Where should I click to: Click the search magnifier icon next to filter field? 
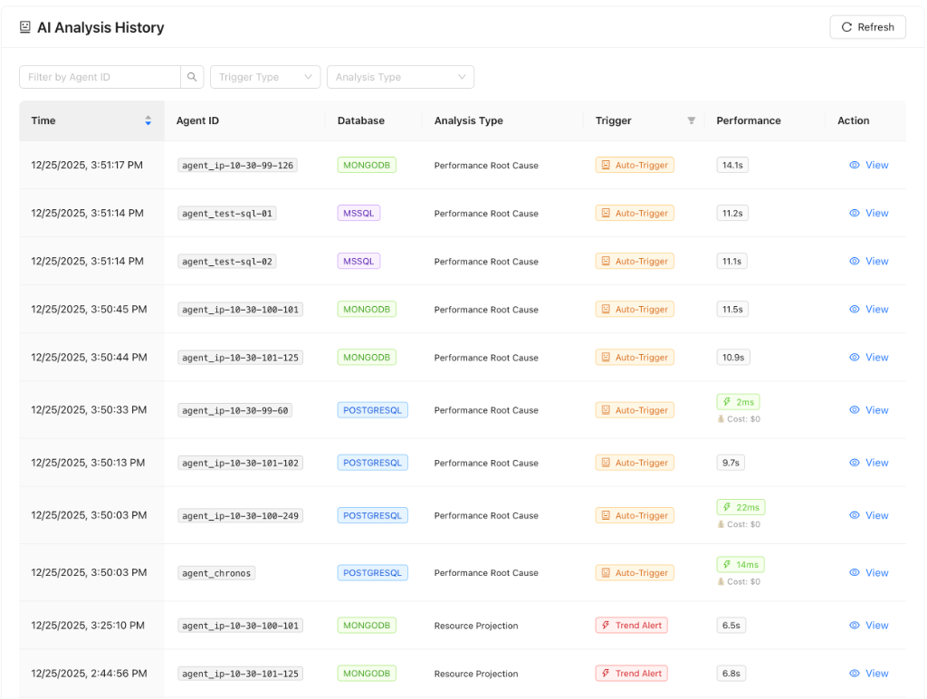click(x=192, y=77)
